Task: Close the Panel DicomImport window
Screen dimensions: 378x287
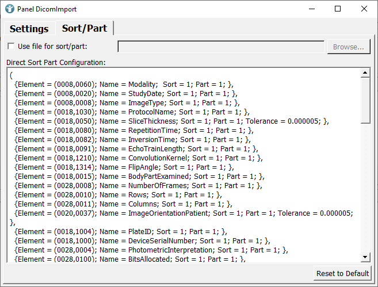Action: tap(364, 9)
